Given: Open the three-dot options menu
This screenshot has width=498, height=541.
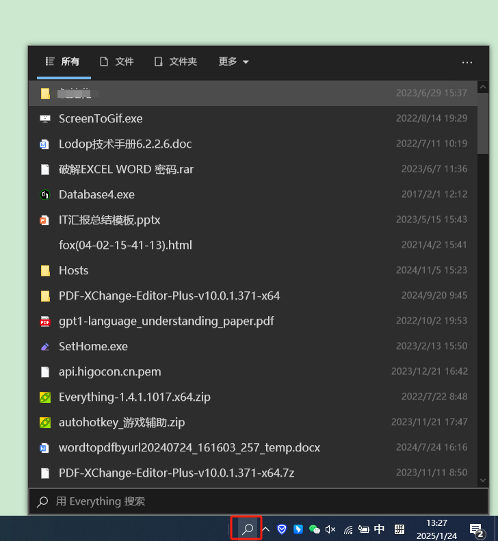Looking at the screenshot, I should click(467, 62).
